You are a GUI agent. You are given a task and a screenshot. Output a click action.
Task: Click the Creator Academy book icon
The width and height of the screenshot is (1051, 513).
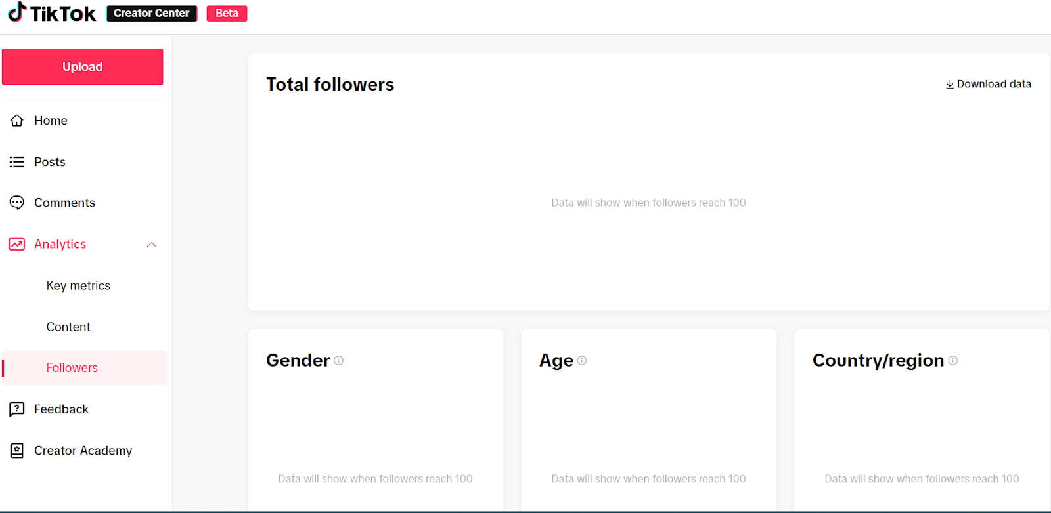click(x=17, y=451)
